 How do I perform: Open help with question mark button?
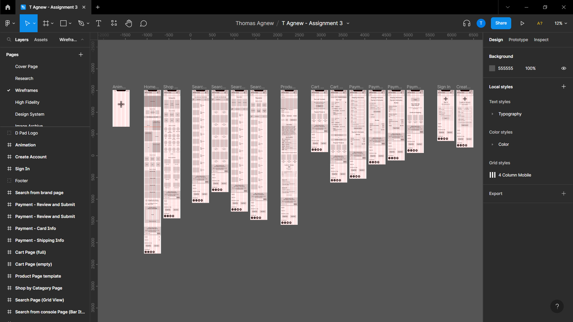(x=557, y=306)
